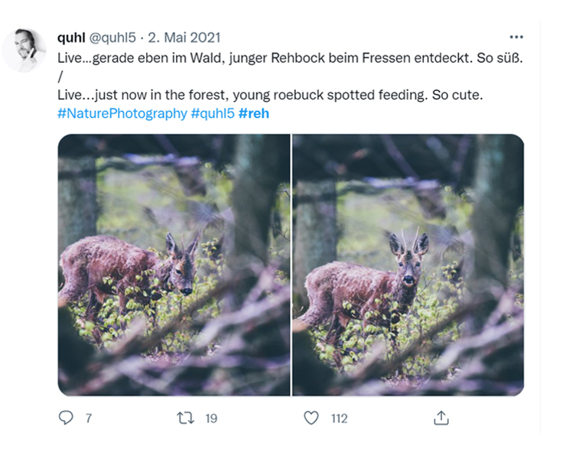The height and width of the screenshot is (459, 579).
Task: Open quhl's profile picture avatar
Action: pyautogui.click(x=24, y=50)
